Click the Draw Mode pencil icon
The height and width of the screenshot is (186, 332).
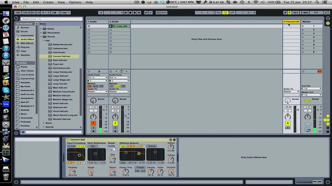(285, 13)
